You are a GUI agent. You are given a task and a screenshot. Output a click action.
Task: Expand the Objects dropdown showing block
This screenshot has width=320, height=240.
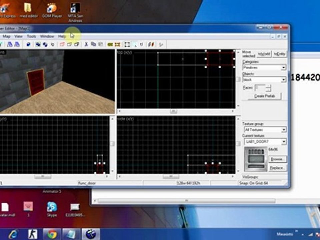283,80
